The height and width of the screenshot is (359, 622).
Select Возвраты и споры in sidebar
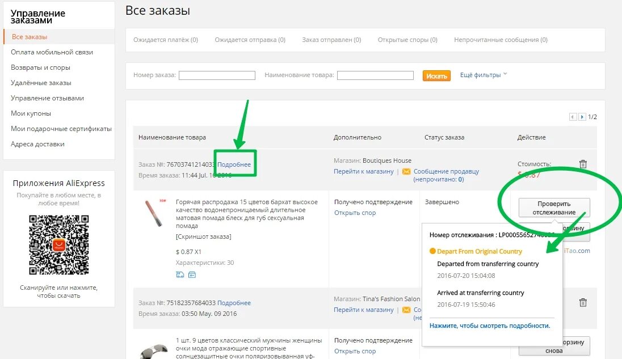[40, 67]
